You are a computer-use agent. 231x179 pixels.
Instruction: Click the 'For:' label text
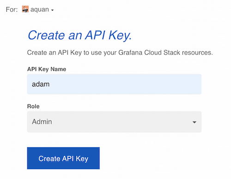coord(12,10)
